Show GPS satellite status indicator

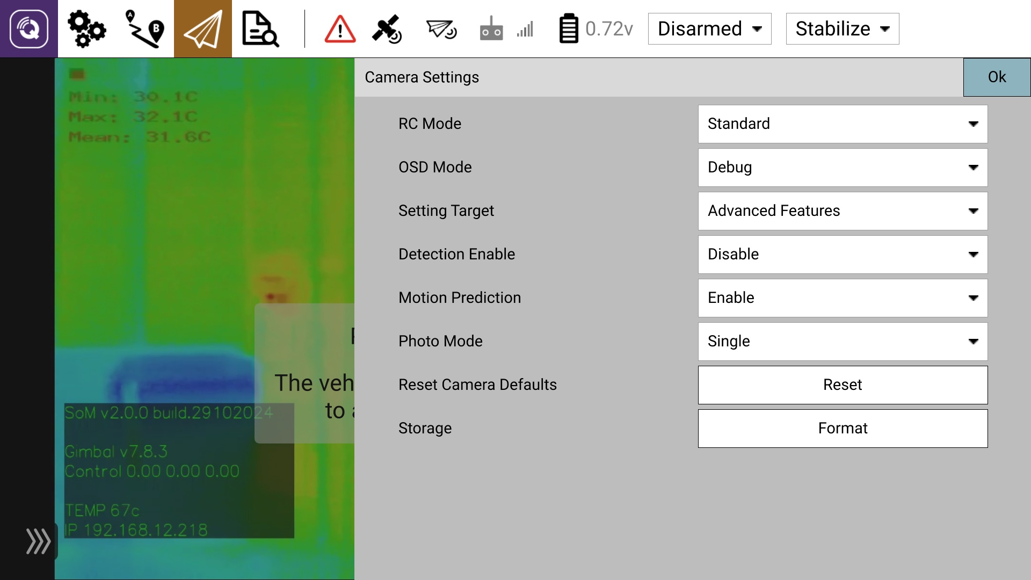point(387,28)
